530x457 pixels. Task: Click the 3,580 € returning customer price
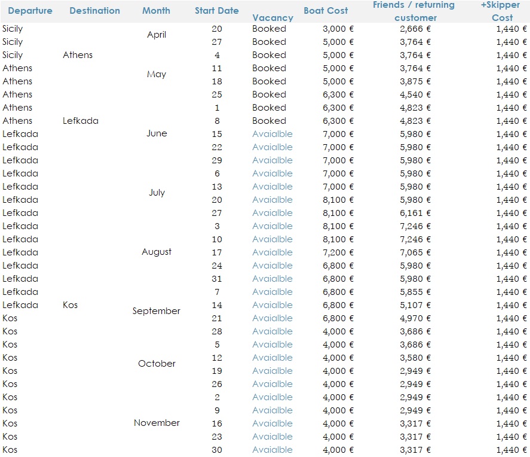pos(415,358)
